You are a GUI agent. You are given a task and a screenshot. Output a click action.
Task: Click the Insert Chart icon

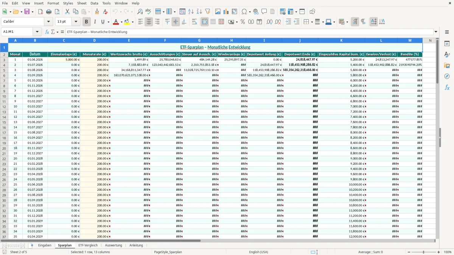tap(226, 12)
